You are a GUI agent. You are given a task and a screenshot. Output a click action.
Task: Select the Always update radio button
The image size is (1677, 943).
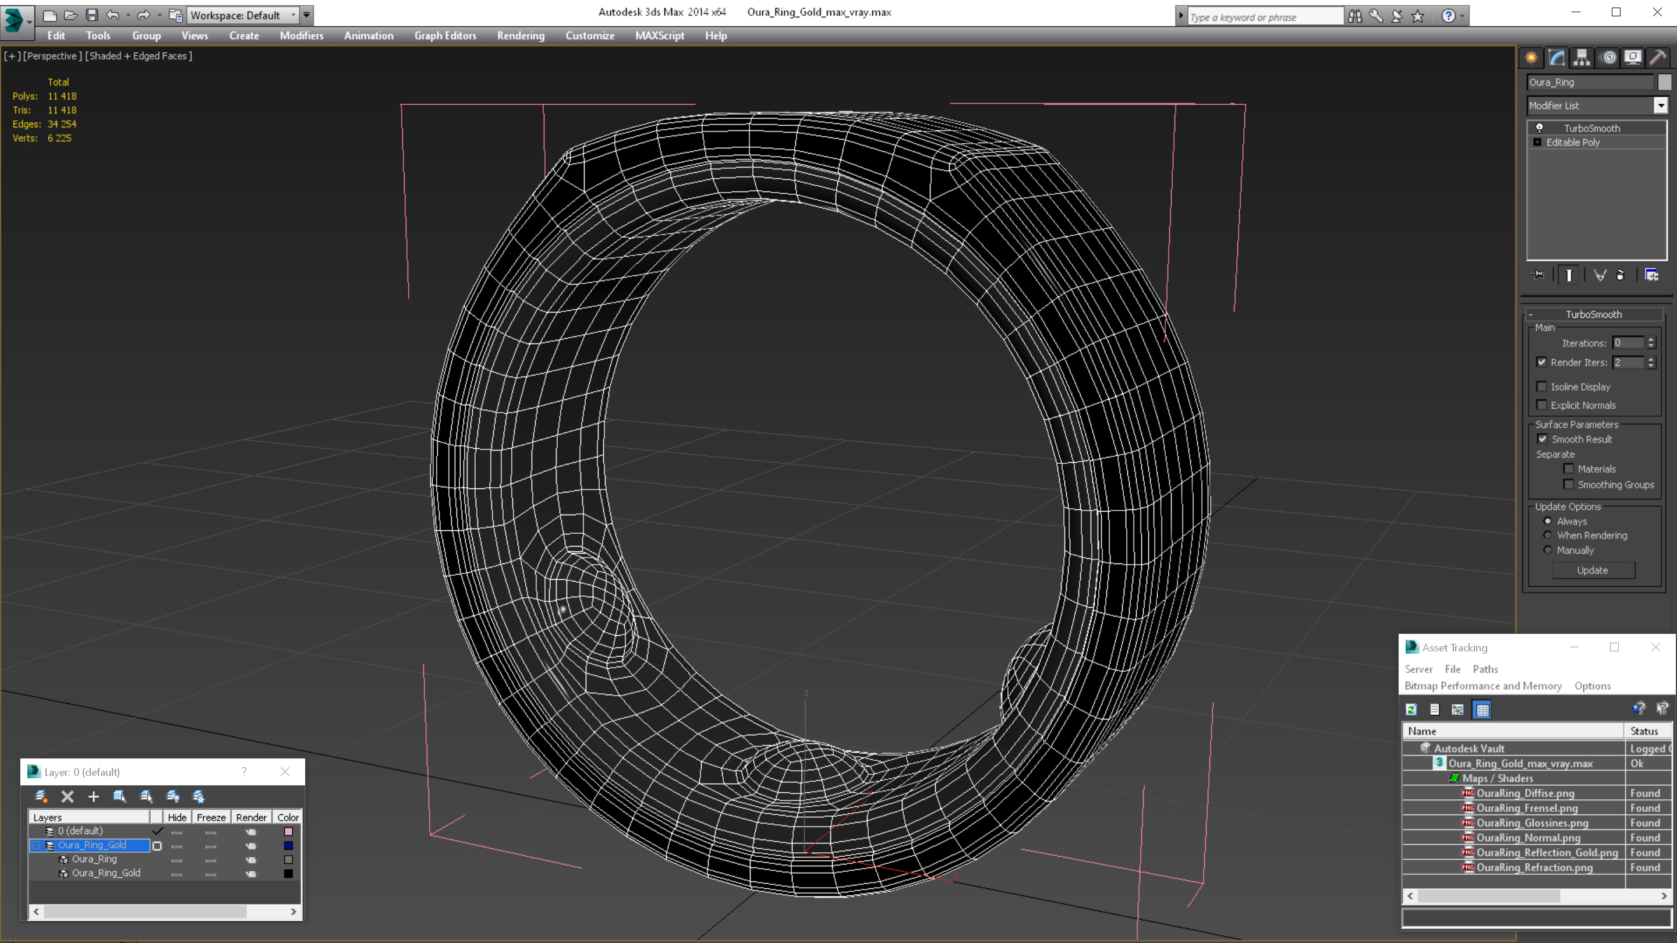tap(1548, 522)
